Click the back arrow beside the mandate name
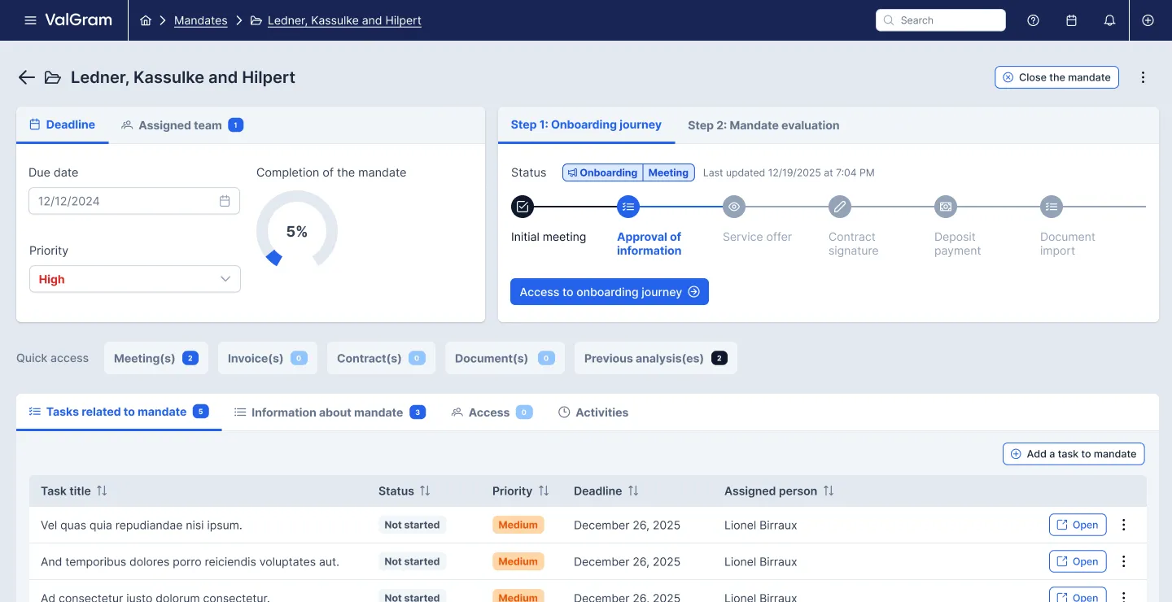 (26, 76)
